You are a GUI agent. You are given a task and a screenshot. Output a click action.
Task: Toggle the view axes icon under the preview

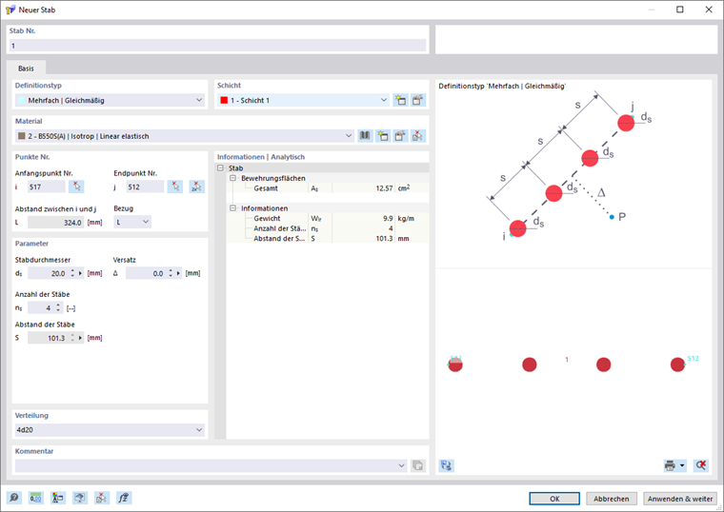pyautogui.click(x=447, y=465)
